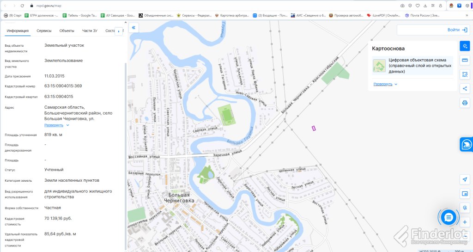Toggle the overview mini-map button
The image size is (473, 252).
(465, 193)
